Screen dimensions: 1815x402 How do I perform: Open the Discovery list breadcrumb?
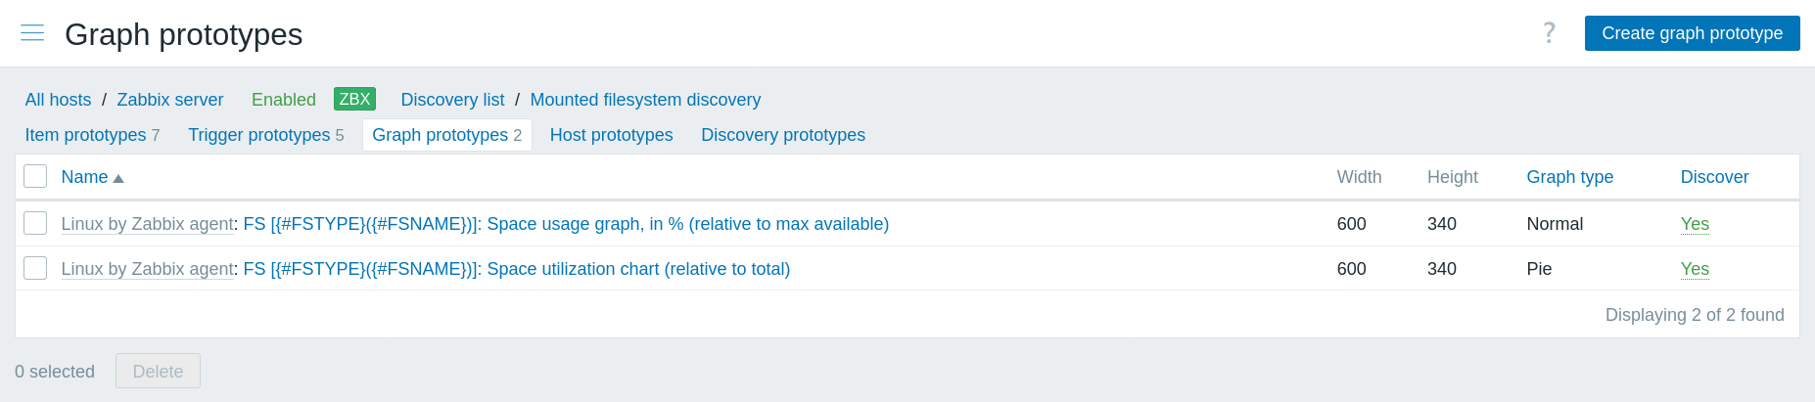pyautogui.click(x=452, y=100)
